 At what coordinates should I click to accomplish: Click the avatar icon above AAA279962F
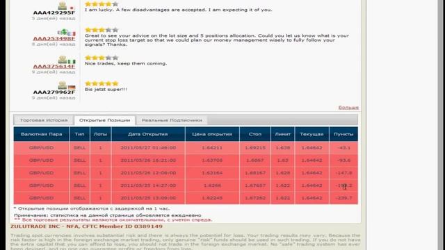(63, 85)
